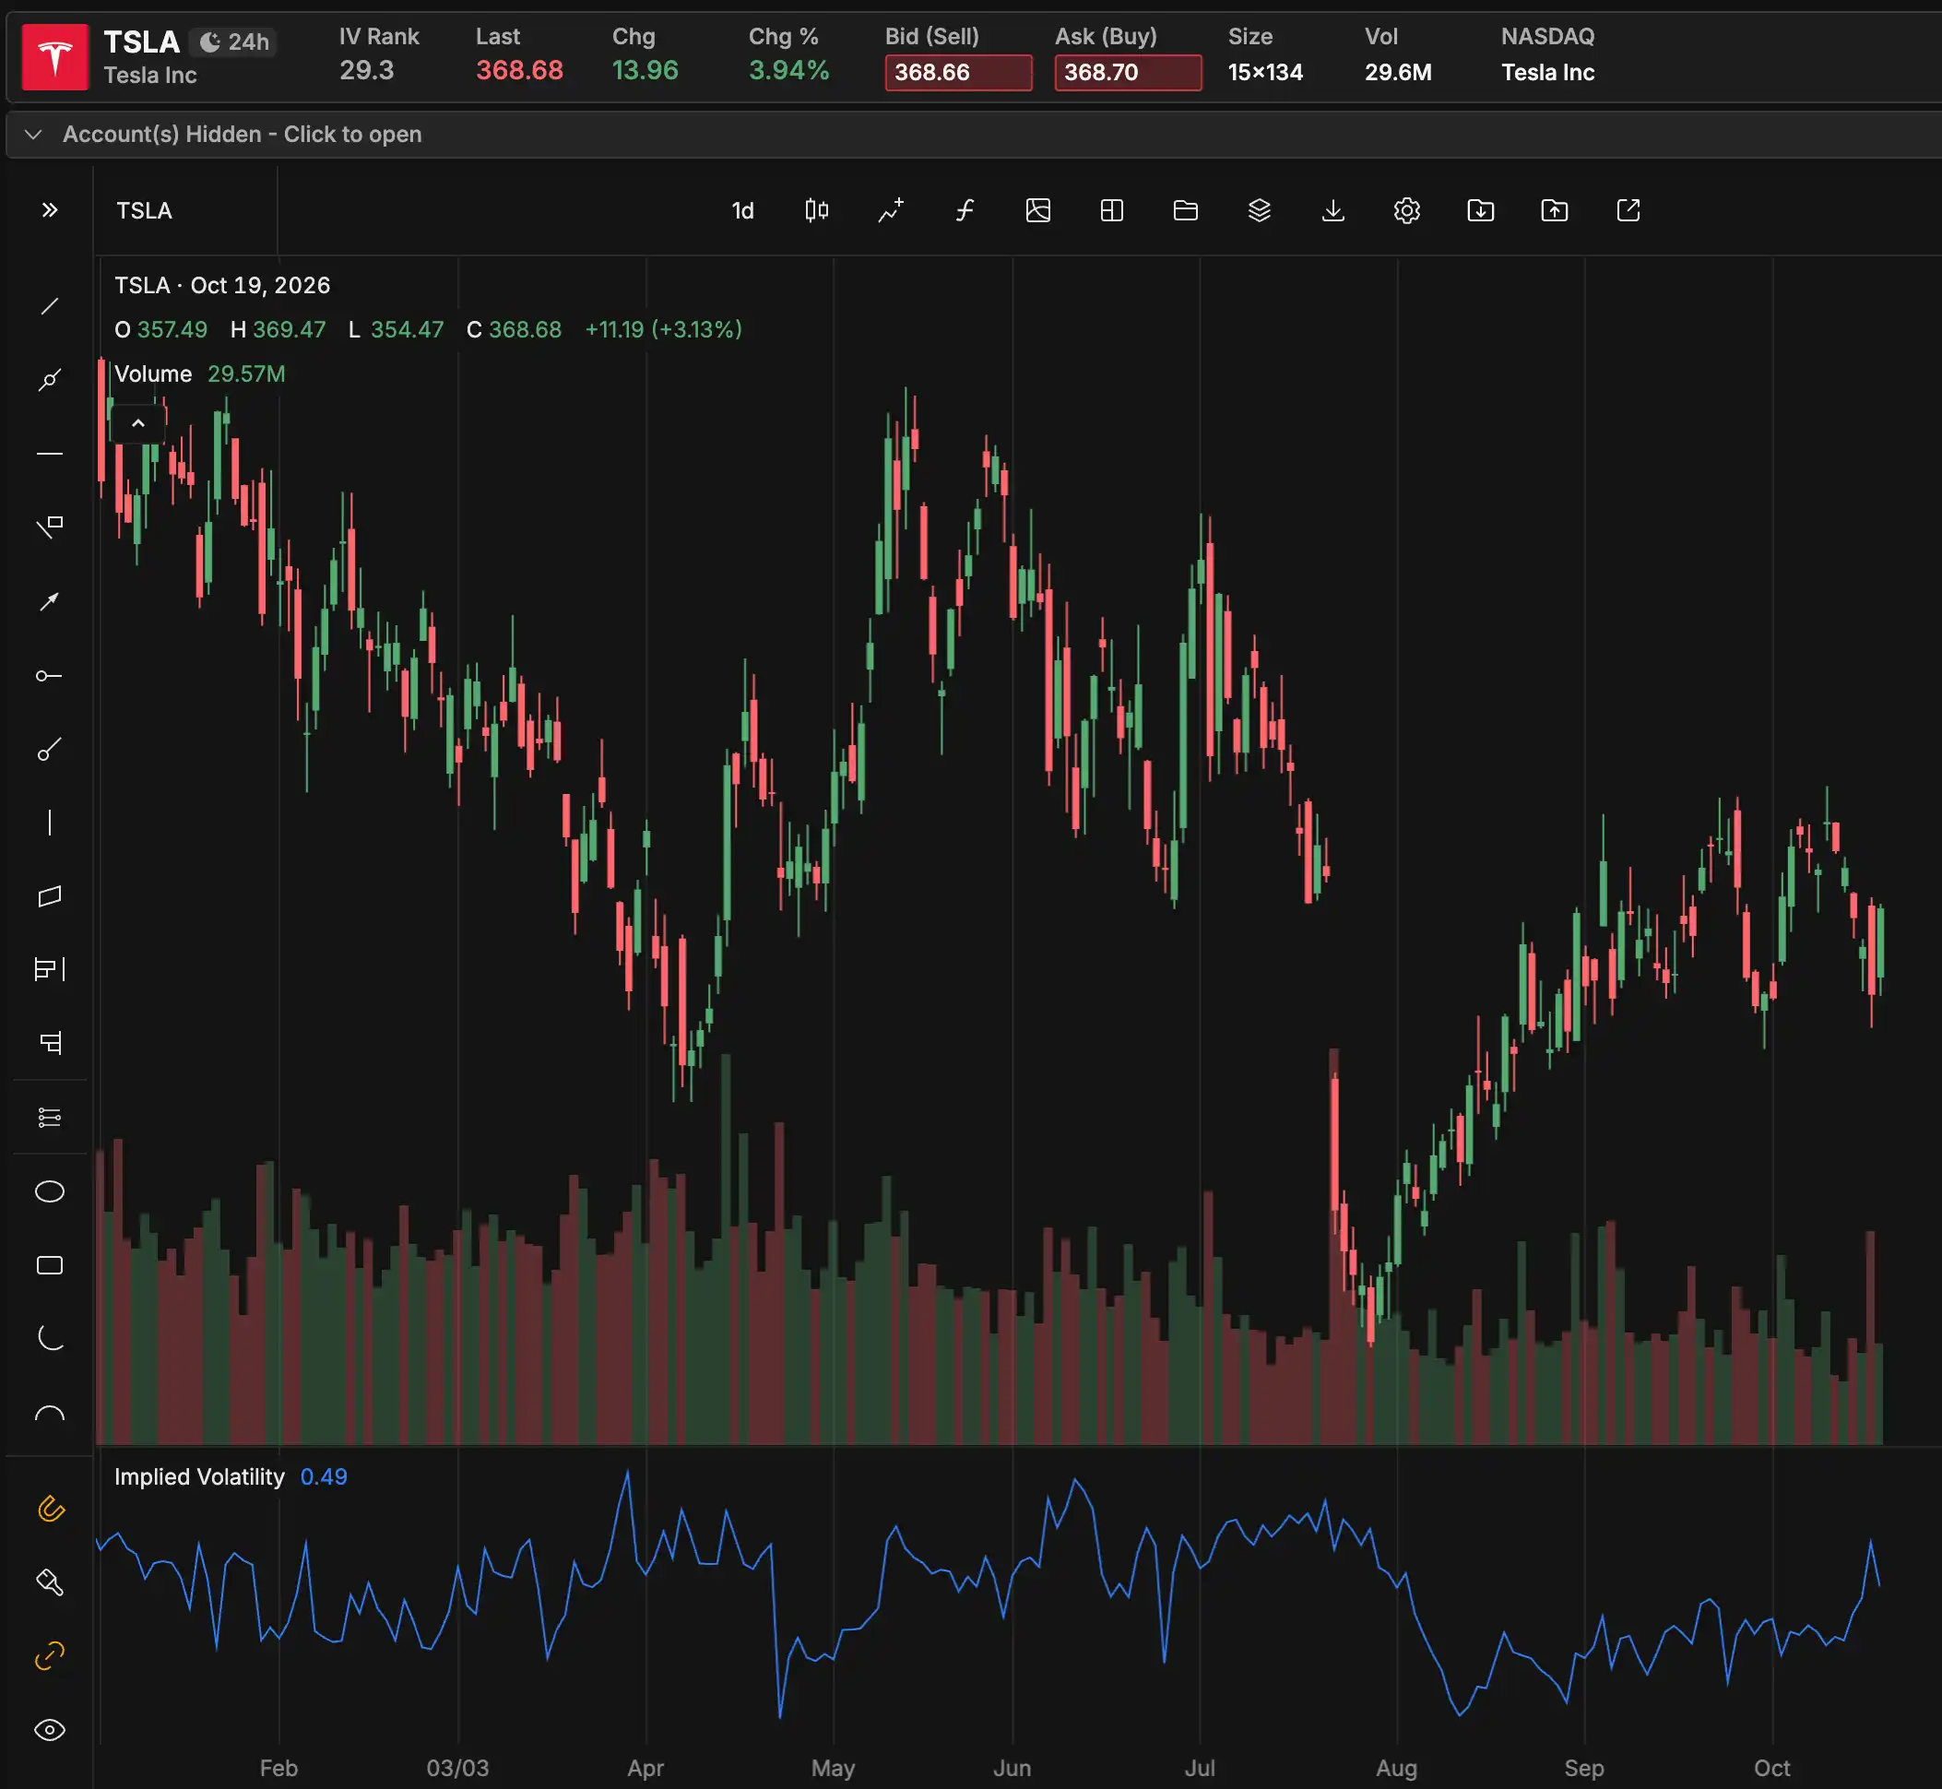Expand the left sidebar double-chevron
This screenshot has height=1789, width=1942.
[50, 210]
